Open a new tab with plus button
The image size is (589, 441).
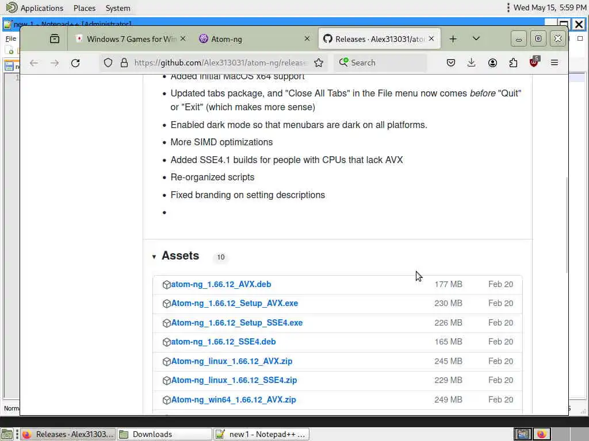(453, 38)
